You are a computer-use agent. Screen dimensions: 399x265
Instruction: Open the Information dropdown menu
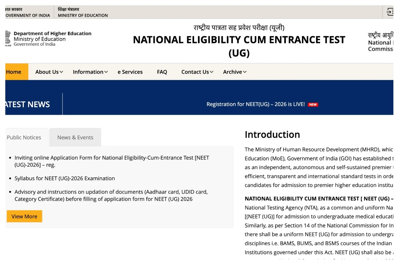[x=90, y=72]
